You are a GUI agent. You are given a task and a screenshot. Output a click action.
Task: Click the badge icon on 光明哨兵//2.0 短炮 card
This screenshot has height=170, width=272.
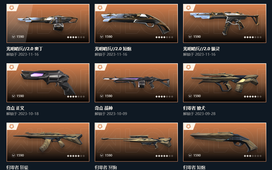(x=100, y=8)
